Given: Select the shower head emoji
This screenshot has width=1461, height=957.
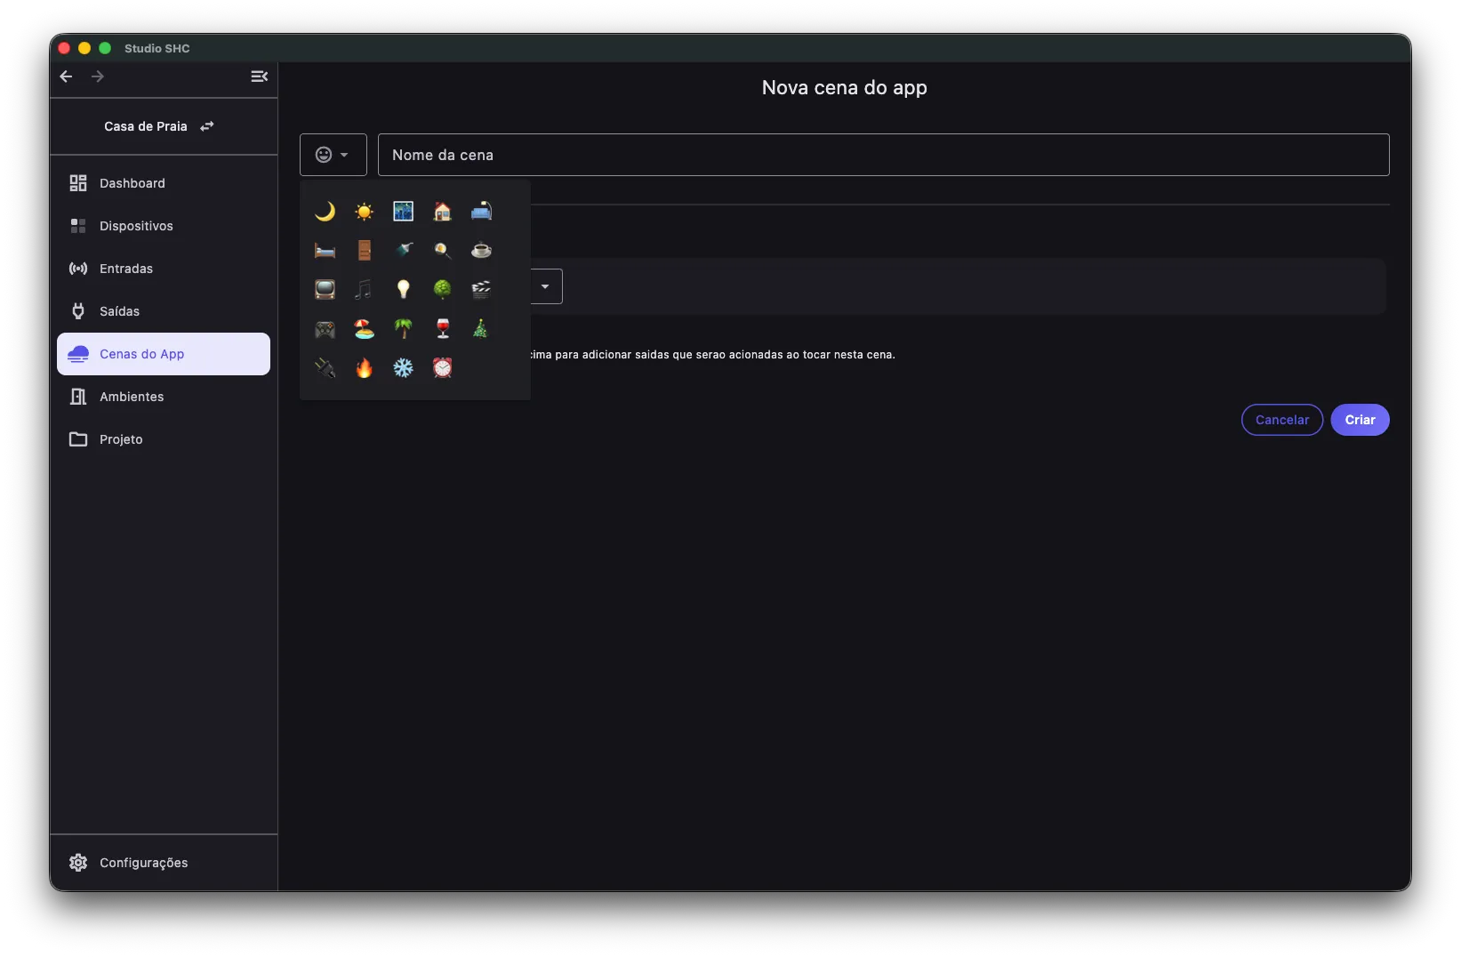Looking at the screenshot, I should [403, 251].
